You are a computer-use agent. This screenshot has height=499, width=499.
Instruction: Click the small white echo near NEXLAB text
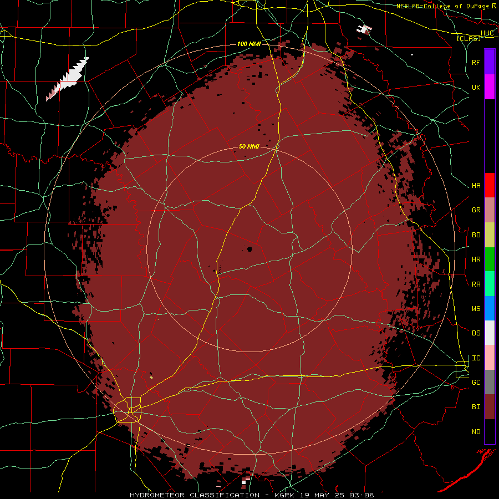[364, 29]
